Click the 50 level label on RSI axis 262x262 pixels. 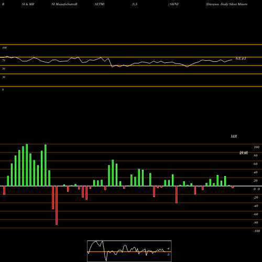pyautogui.click(x=4, y=69)
